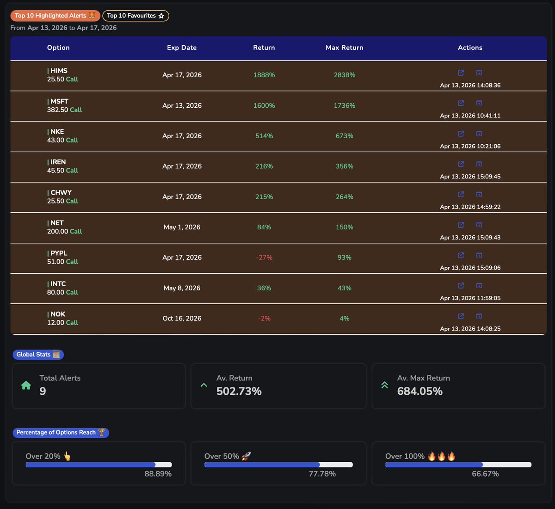Click the 1888% return value
This screenshot has height=509, width=555.
pyautogui.click(x=264, y=75)
